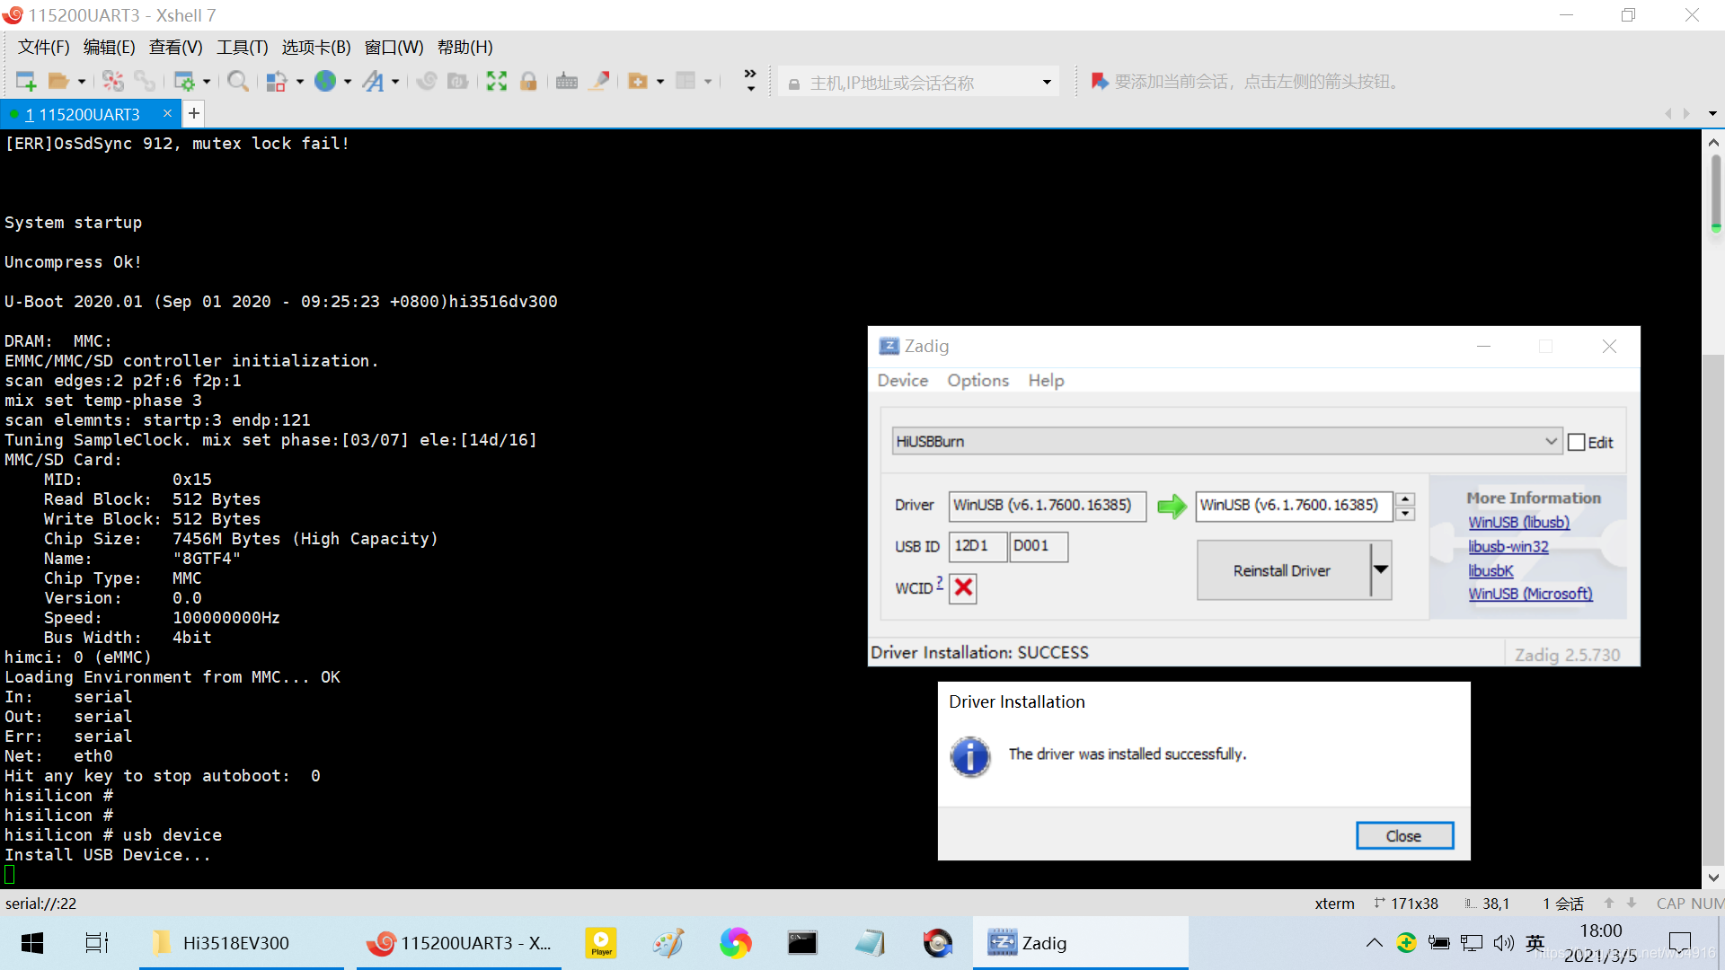Image resolution: width=1725 pixels, height=970 pixels.
Task: Open the libusb-win32 link
Action: (x=1508, y=546)
